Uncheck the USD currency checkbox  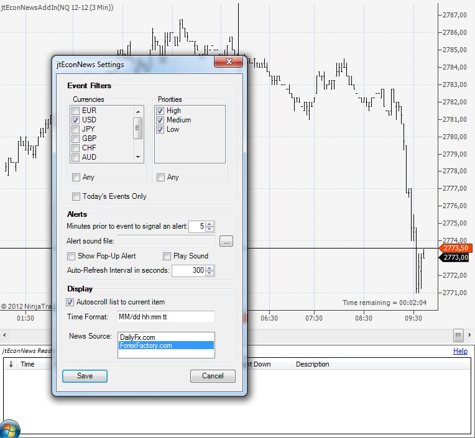(76, 120)
